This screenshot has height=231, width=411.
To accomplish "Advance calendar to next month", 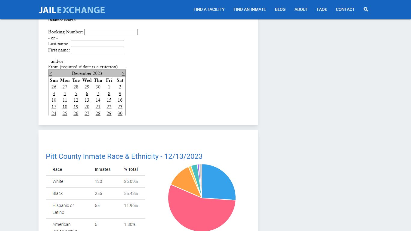I will [x=123, y=73].
